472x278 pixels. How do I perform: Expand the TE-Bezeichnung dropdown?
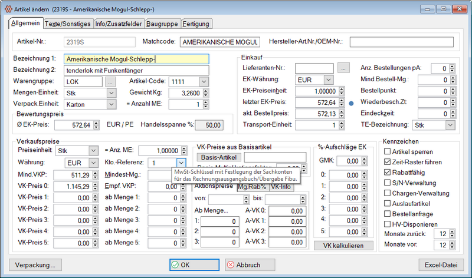[x=450, y=125]
